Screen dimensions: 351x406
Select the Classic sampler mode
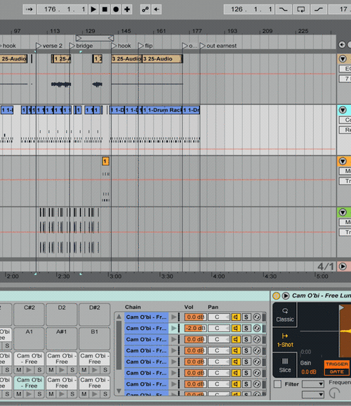tap(285, 315)
